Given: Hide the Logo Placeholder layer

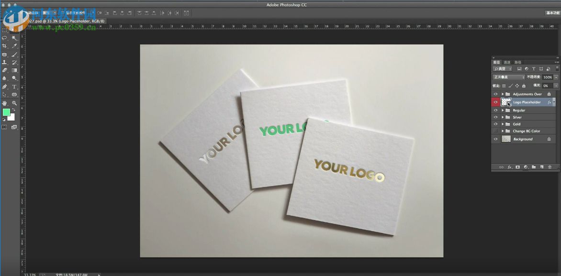Looking at the screenshot, I should pyautogui.click(x=496, y=102).
